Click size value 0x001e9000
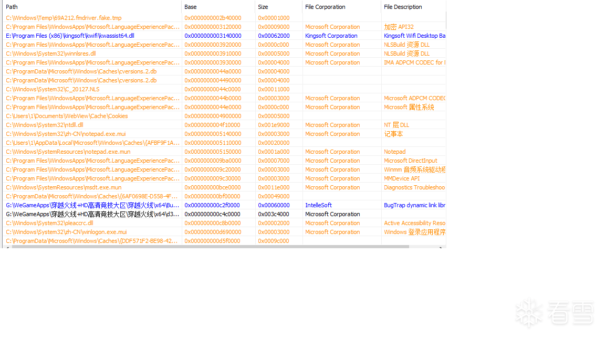Image resolution: width=605 pixels, height=340 pixels. click(274, 125)
